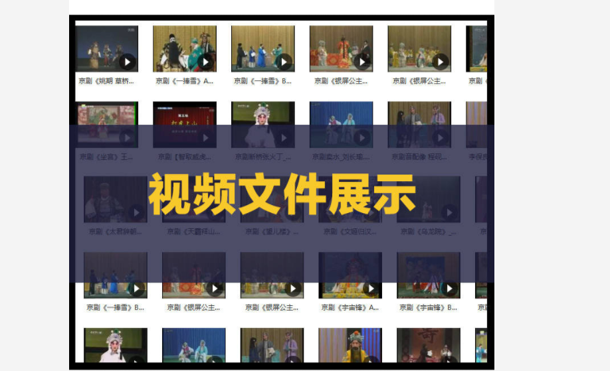Image resolution: width=610 pixels, height=371 pixels.
Task: Click play icon on 京剧【智取威虎 video
Action: coord(205,137)
